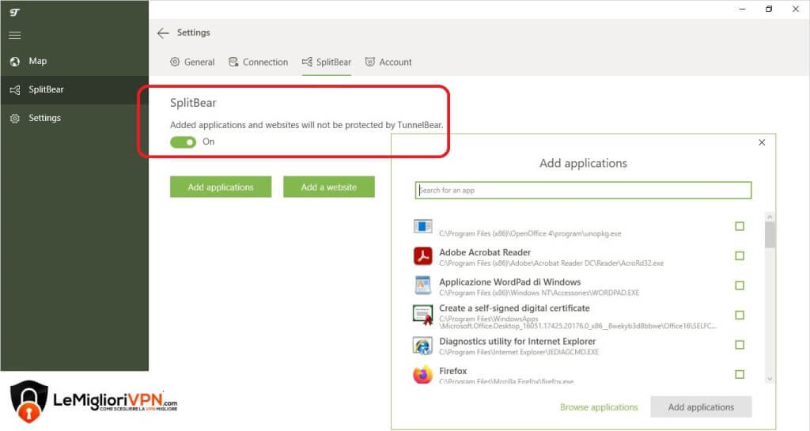
Task: Click the AcroRd32.exe path text
Action: pos(551,263)
